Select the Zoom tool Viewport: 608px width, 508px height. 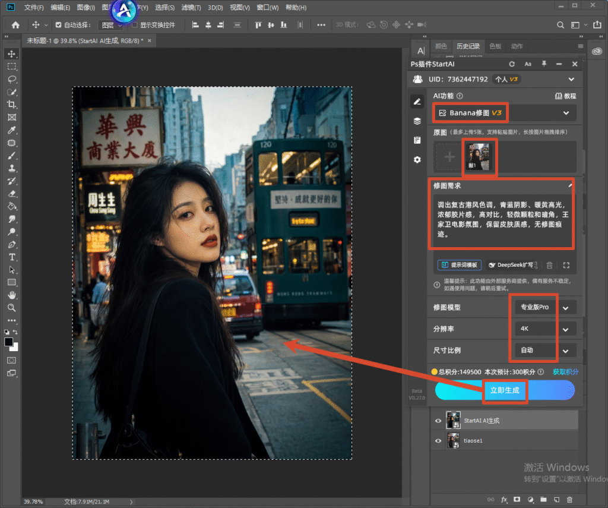12,308
